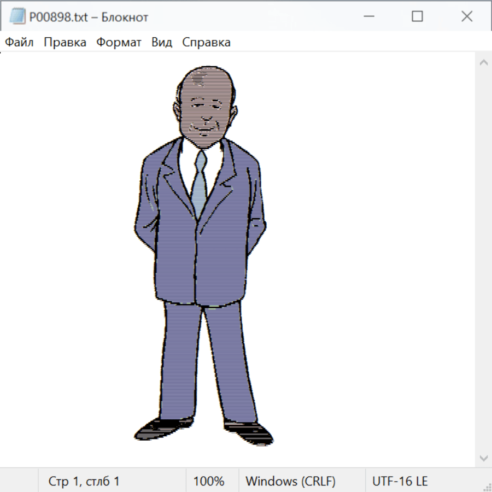Click the UTF-16 LE encoding indicator
492x492 pixels.
[400, 481]
